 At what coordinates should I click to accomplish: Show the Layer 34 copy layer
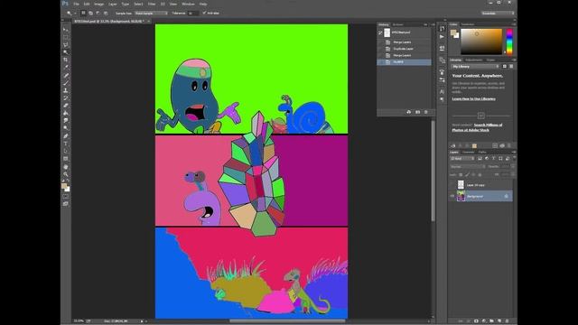(452, 184)
